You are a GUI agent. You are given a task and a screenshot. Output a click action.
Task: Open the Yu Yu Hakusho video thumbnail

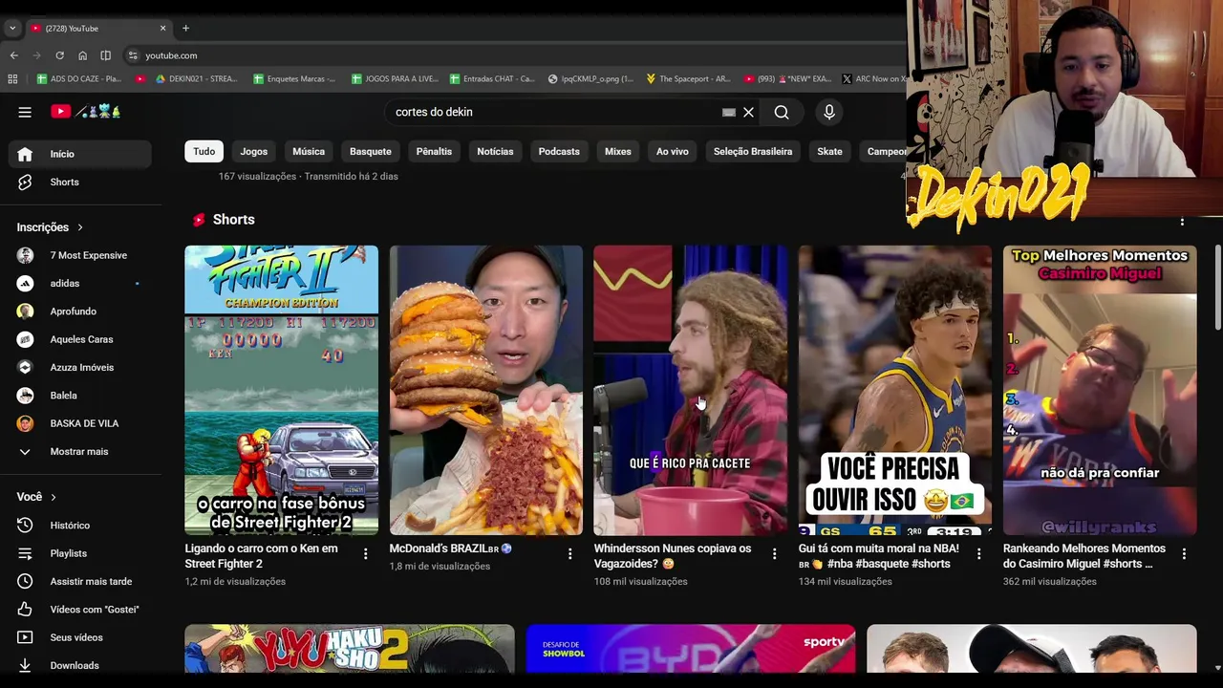tap(350, 649)
